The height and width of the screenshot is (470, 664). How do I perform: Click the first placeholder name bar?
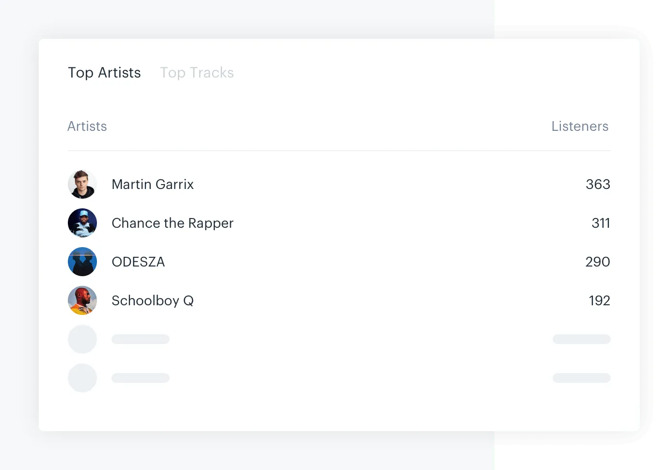[141, 339]
